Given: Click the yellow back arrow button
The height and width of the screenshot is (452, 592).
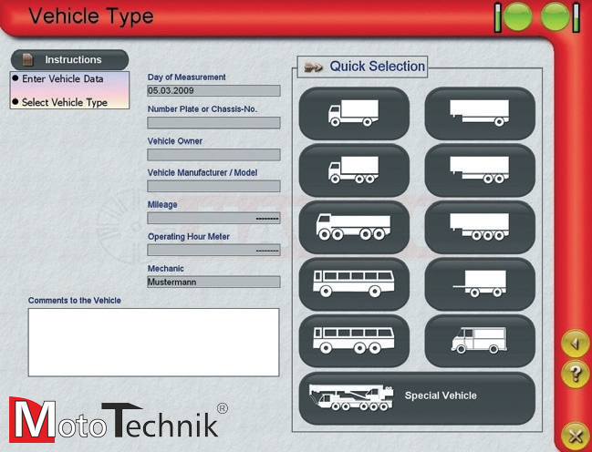Looking at the screenshot, I should 575,344.
